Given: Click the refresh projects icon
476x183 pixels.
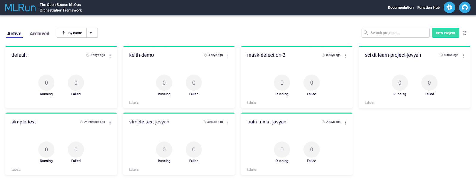Looking at the screenshot, I should click(x=464, y=33).
